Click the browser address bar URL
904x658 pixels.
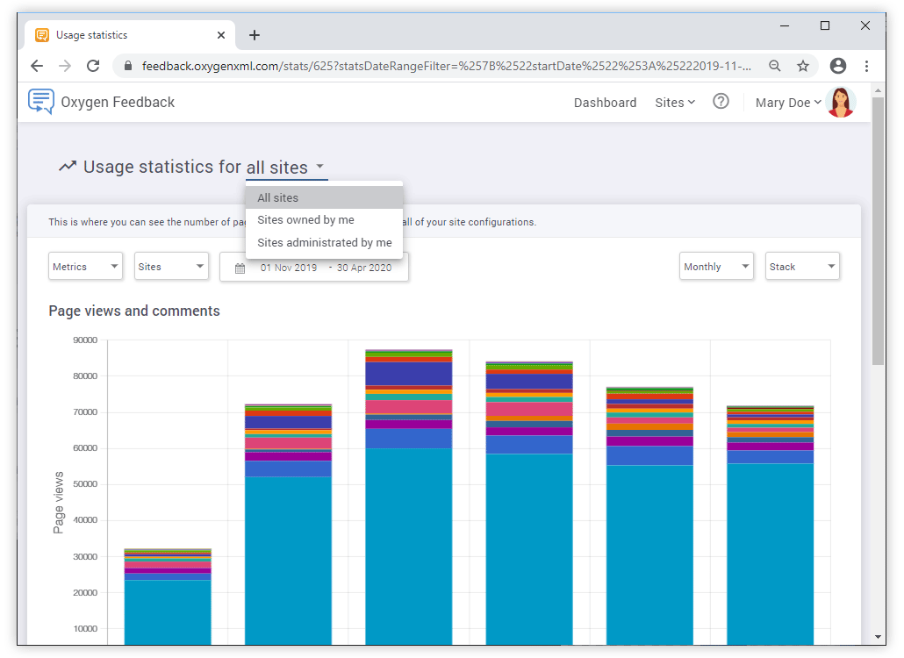446,66
